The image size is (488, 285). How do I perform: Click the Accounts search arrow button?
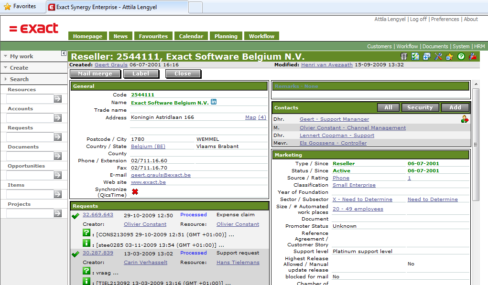pyautogui.click(x=58, y=118)
